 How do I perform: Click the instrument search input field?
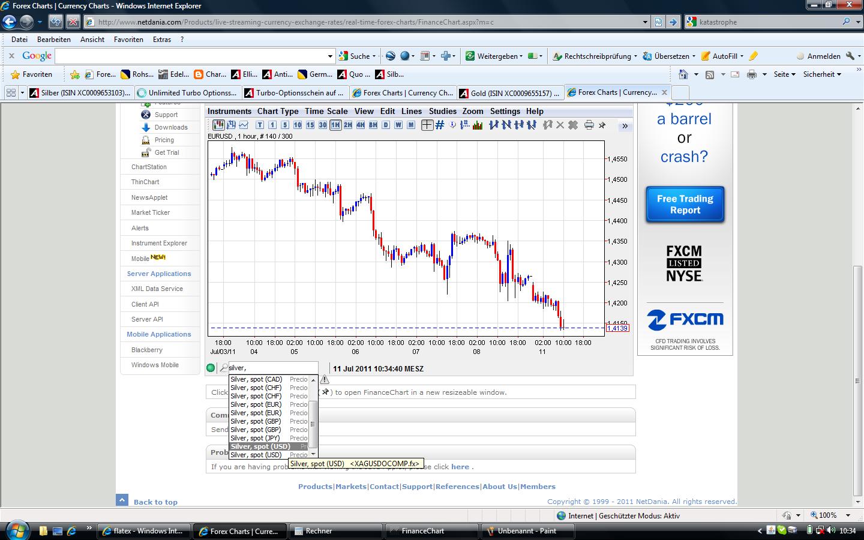coord(272,368)
